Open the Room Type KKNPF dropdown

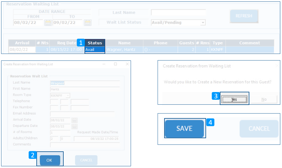68,95
